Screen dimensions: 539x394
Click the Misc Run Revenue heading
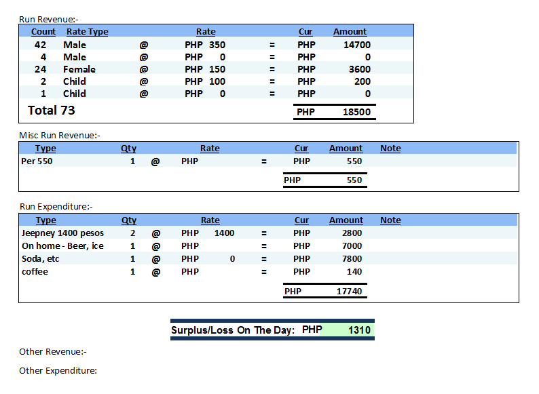(60, 136)
